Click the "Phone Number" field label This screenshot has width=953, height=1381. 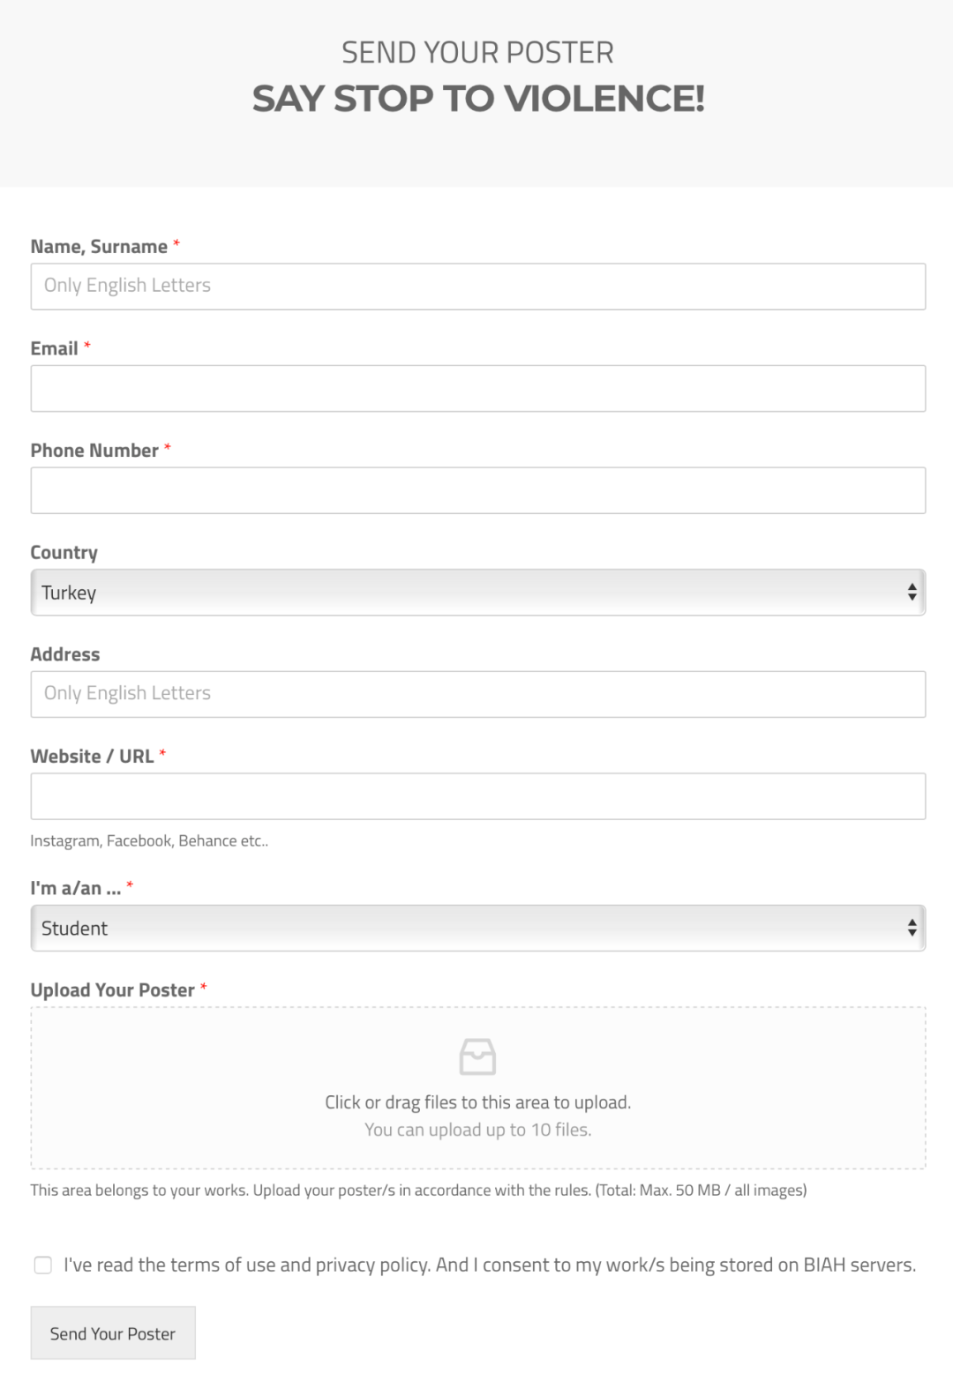94,451
